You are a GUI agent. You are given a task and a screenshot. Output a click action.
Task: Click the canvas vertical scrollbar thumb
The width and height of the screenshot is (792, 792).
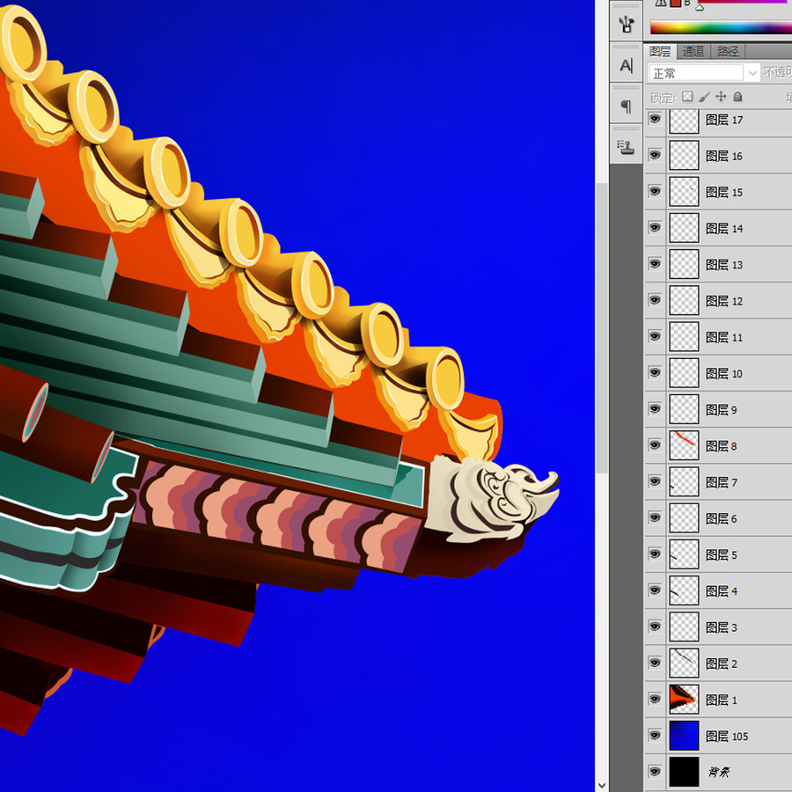point(601,328)
